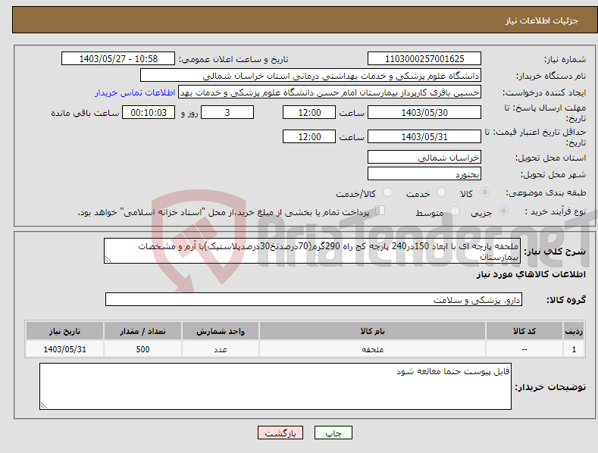The image size is (598, 453).
Task: Select the متوسط purchase type radio
Action: point(455,211)
